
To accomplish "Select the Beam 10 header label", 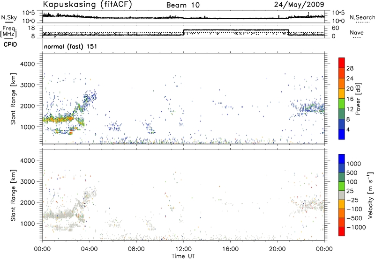I will (x=183, y=5).
